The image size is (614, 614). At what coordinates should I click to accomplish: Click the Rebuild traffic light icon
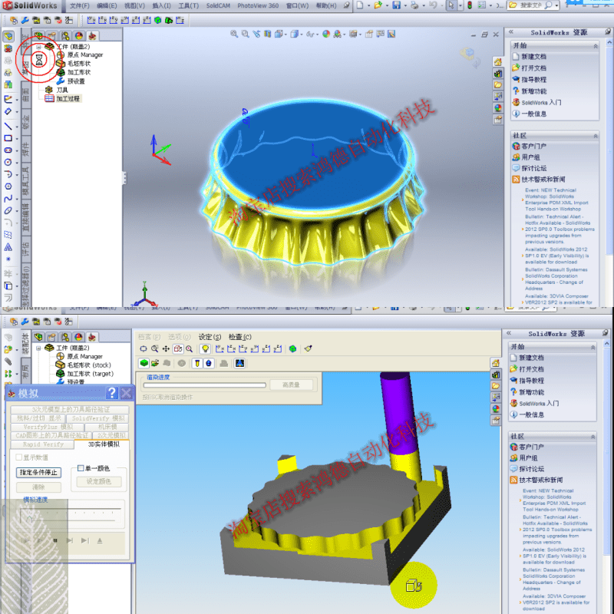470,5
